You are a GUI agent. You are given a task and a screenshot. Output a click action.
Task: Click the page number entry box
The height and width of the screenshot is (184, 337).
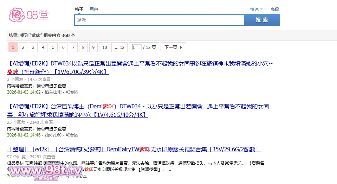point(136,47)
